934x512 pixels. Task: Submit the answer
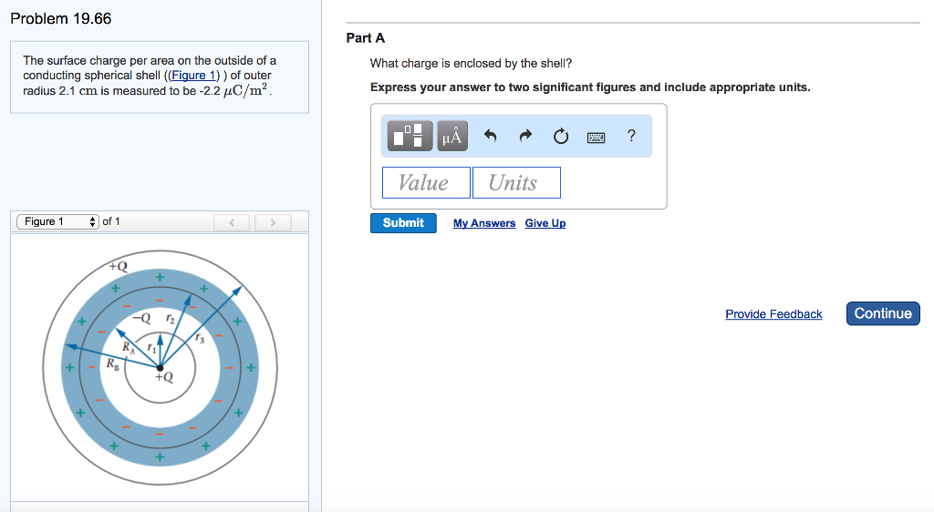click(x=403, y=223)
